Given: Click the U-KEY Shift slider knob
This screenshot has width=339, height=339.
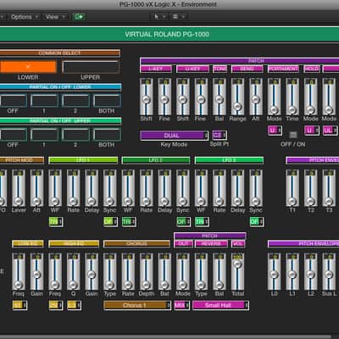Looking at the screenshot, I should [182, 99].
